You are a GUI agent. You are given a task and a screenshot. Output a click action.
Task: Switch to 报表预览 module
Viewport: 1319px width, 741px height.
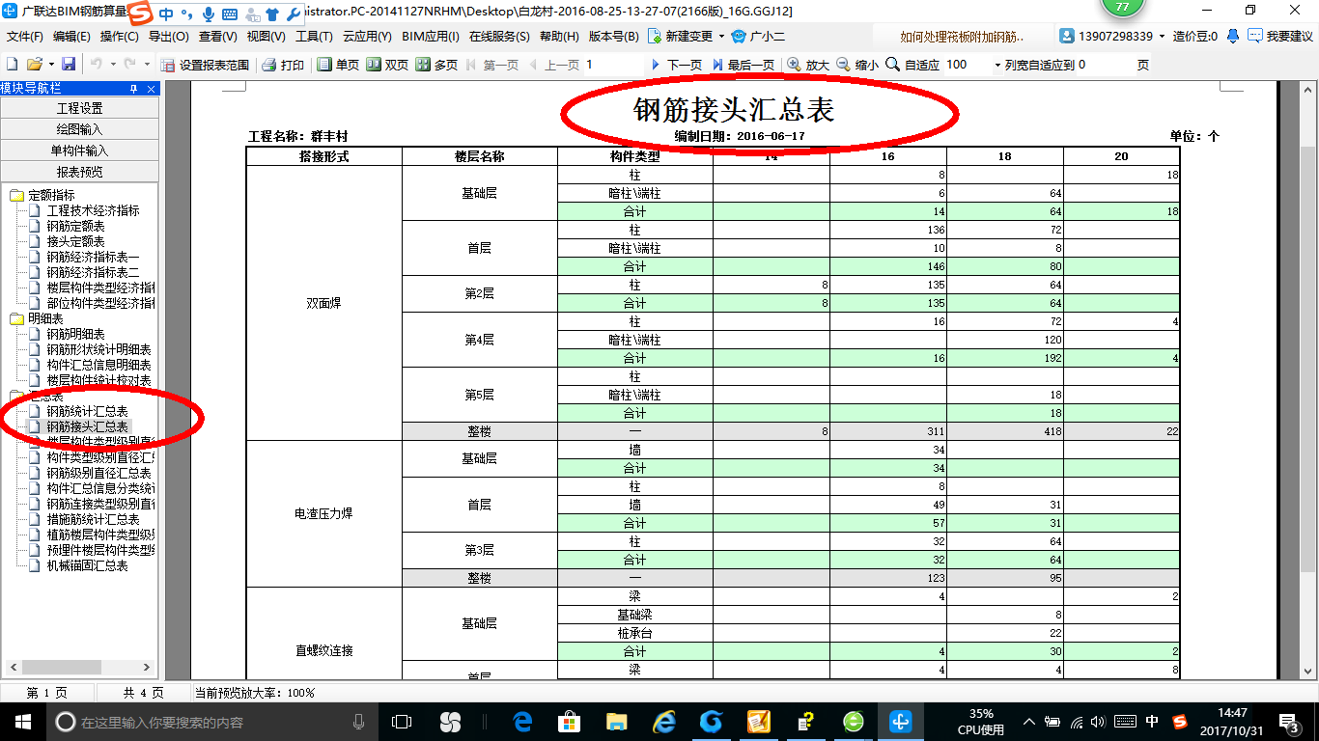pyautogui.click(x=79, y=172)
